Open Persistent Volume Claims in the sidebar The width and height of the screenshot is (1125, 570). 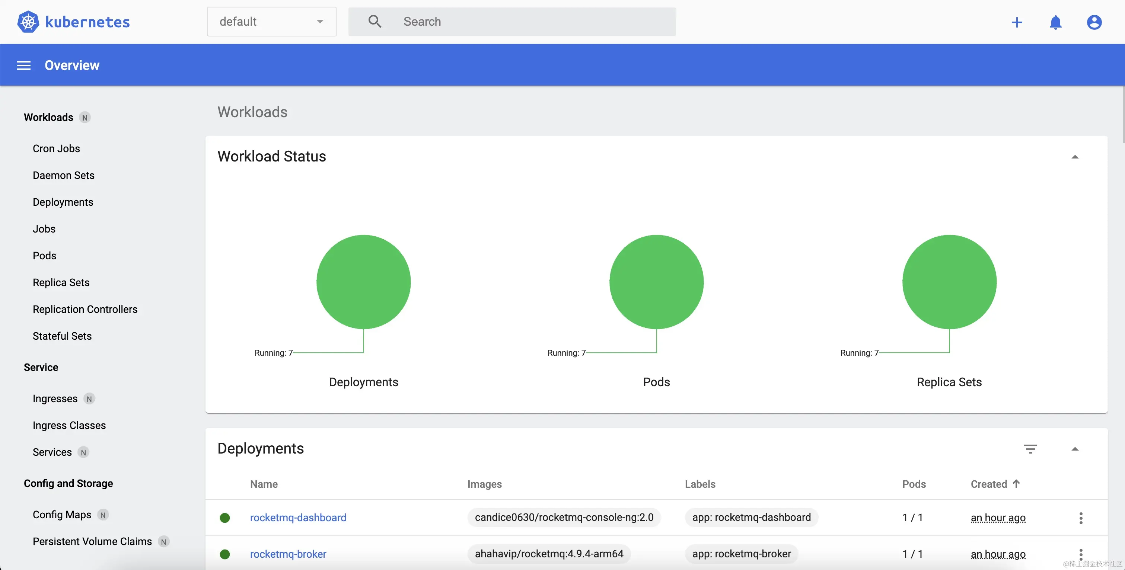coord(92,542)
